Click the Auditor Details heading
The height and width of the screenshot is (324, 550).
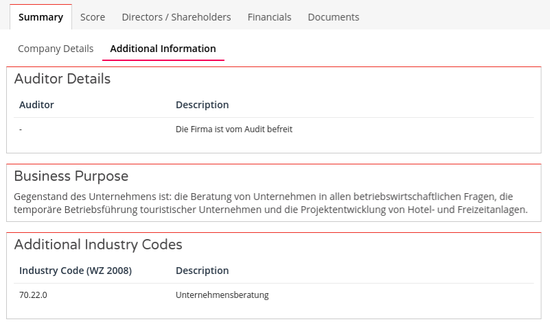(62, 79)
